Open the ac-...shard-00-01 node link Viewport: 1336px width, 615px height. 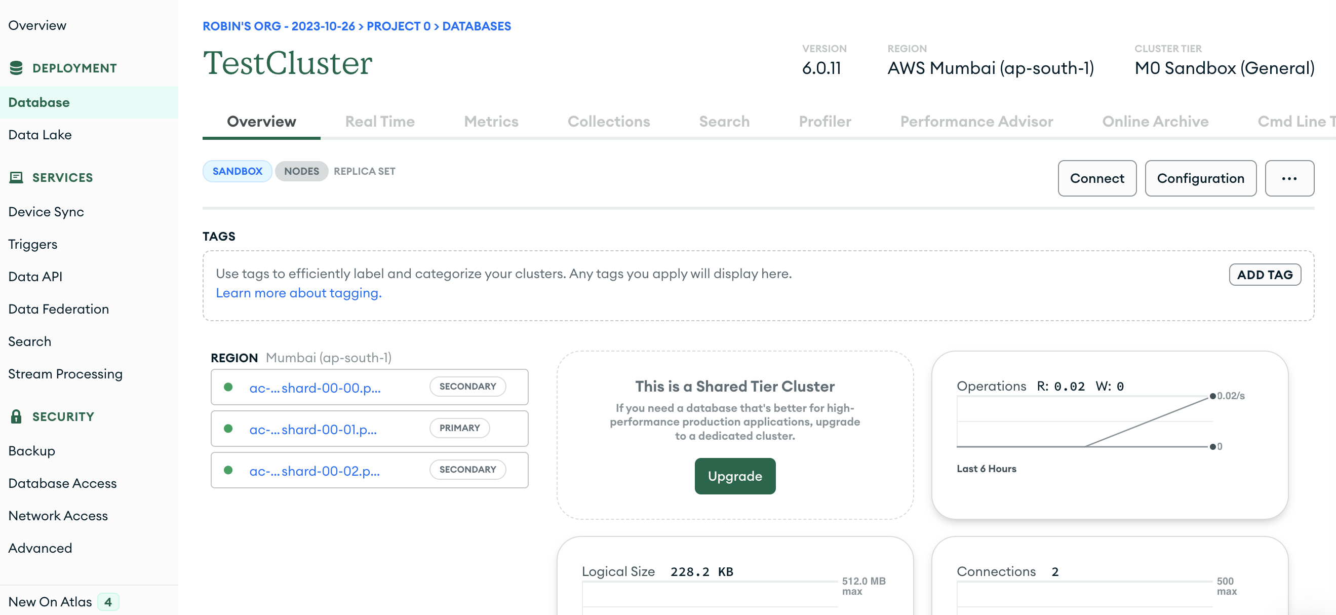313,429
